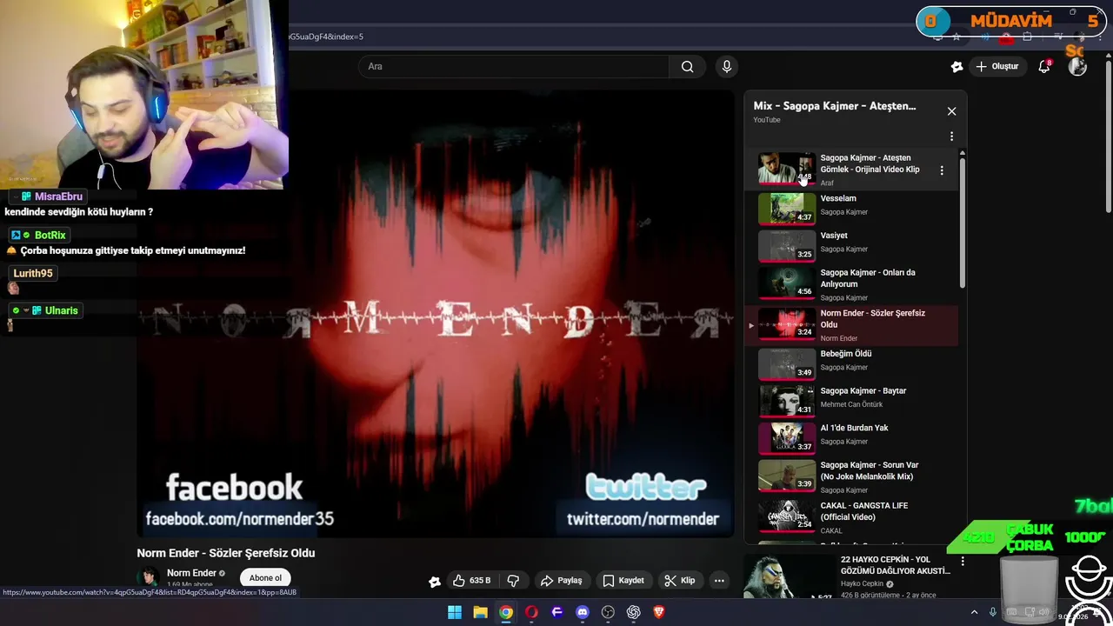Start voice search with the microphone icon

pyautogui.click(x=727, y=67)
